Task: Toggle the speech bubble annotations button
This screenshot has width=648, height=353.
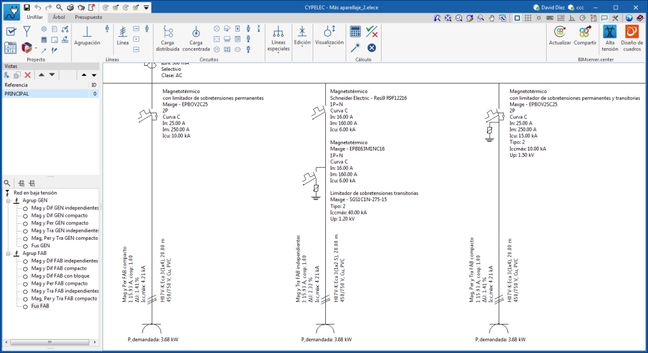Action: [x=604, y=18]
